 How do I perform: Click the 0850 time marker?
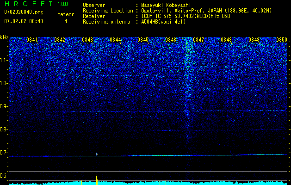[282, 40]
